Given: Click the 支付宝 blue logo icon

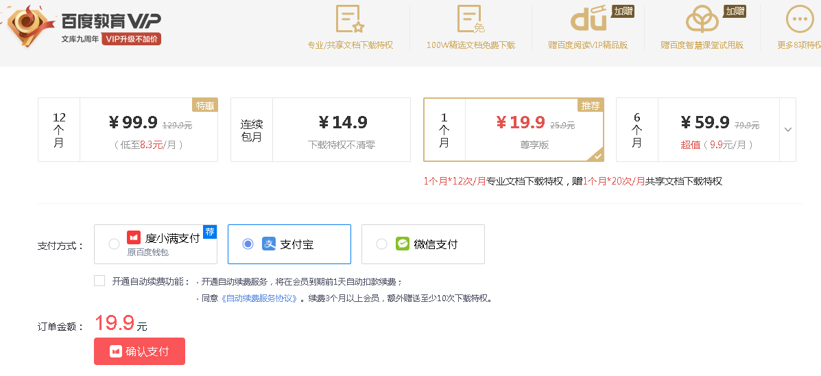Looking at the screenshot, I should (269, 244).
